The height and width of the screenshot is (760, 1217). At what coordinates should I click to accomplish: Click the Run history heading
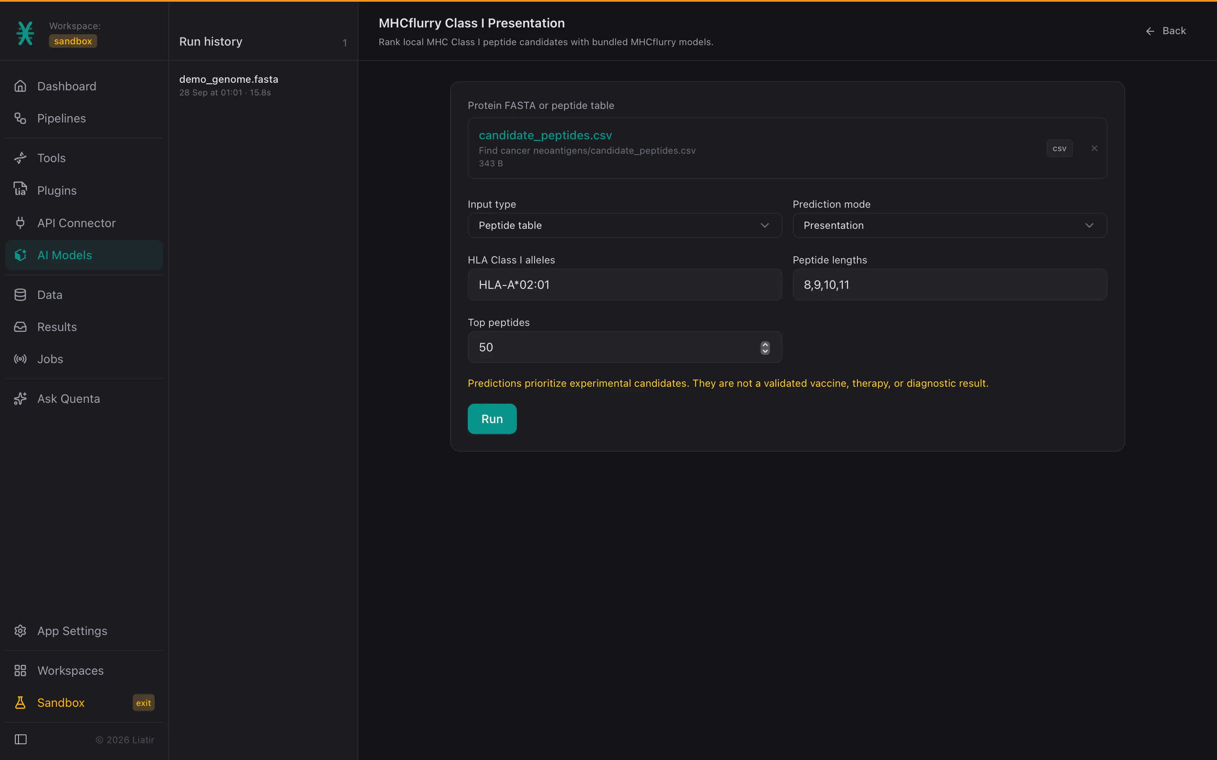click(x=211, y=42)
